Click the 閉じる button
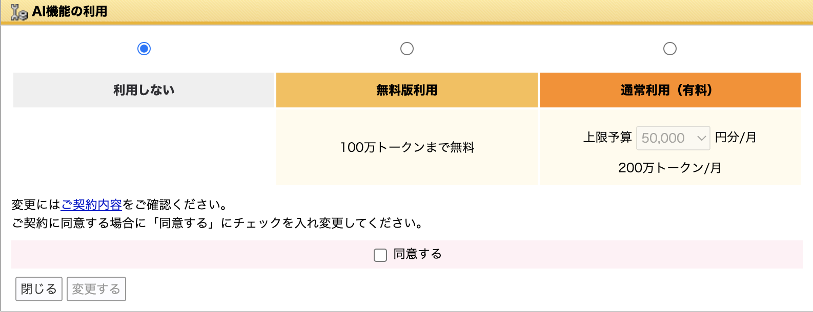813x312 pixels. [39, 289]
